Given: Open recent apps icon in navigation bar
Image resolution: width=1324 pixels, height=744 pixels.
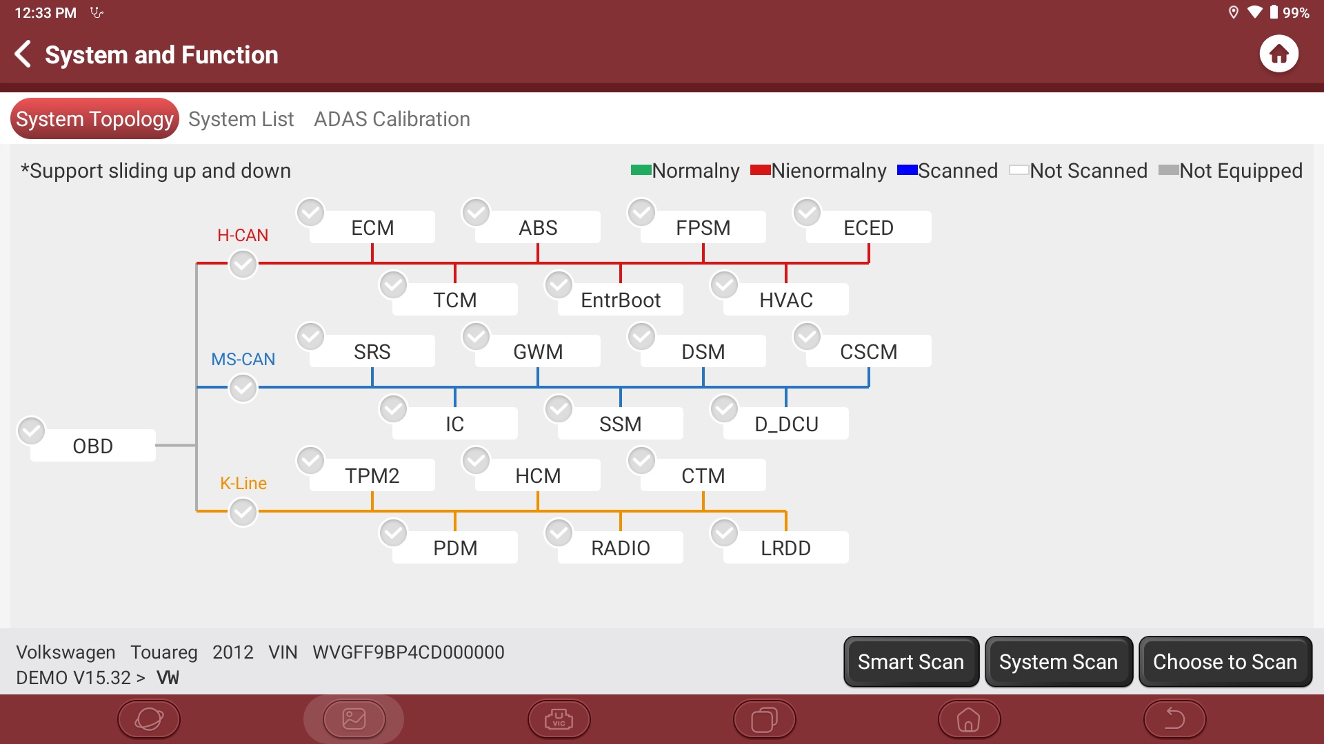Looking at the screenshot, I should coord(764,719).
